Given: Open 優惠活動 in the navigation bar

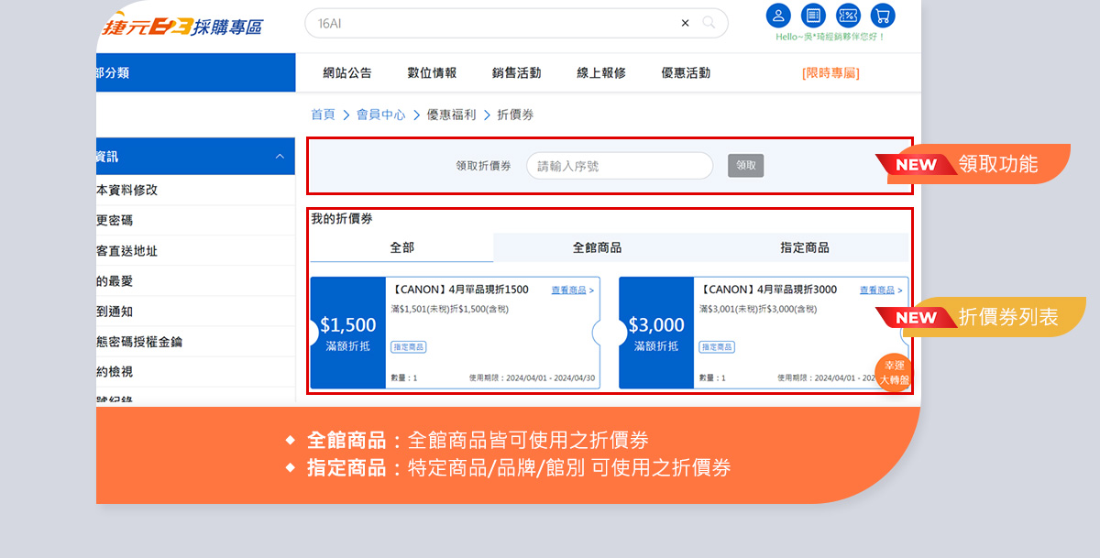Looking at the screenshot, I should (686, 73).
